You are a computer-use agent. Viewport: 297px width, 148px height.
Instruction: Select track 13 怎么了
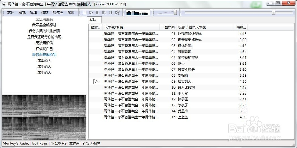coord(168,105)
